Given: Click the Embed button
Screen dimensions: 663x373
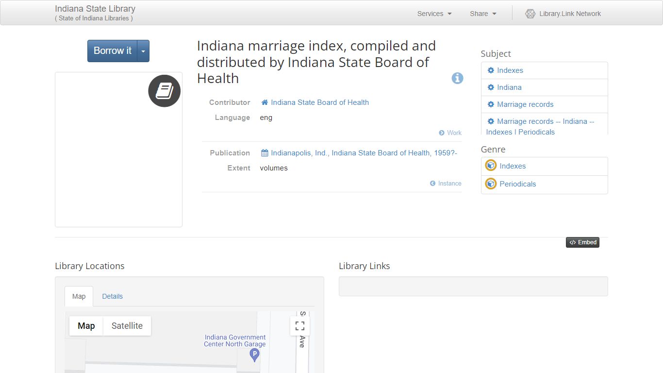Looking at the screenshot, I should tap(582, 242).
